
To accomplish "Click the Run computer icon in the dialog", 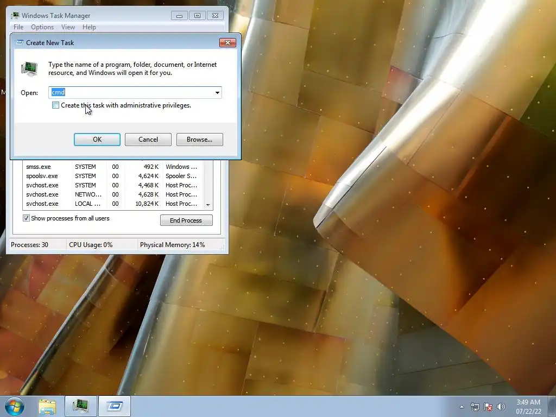I will (x=29, y=69).
